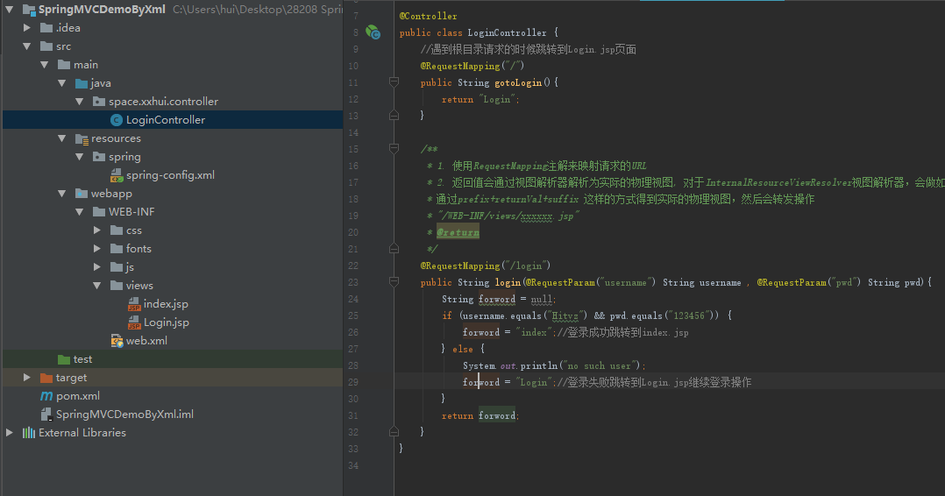The image size is (945, 496).
Task: Click the SpringMVCDemoByXml.iml file icon
Action: [x=46, y=415]
